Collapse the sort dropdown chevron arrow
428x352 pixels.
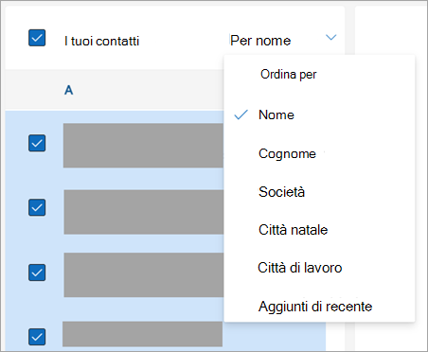[x=330, y=38]
